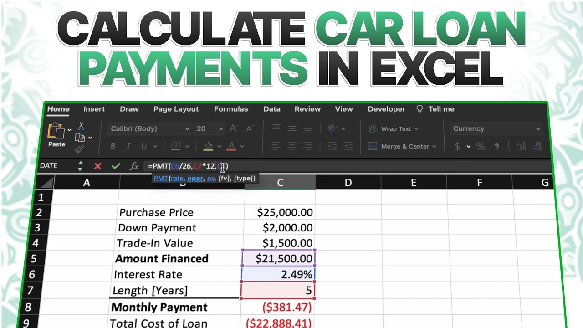Switch to the Draw tab
The height and width of the screenshot is (328, 583).
pyautogui.click(x=129, y=109)
